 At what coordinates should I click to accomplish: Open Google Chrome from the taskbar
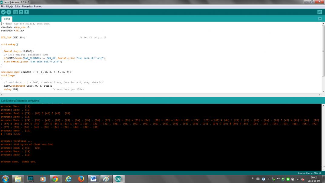[55, 179]
